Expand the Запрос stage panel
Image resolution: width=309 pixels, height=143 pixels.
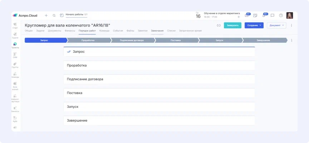159,52
